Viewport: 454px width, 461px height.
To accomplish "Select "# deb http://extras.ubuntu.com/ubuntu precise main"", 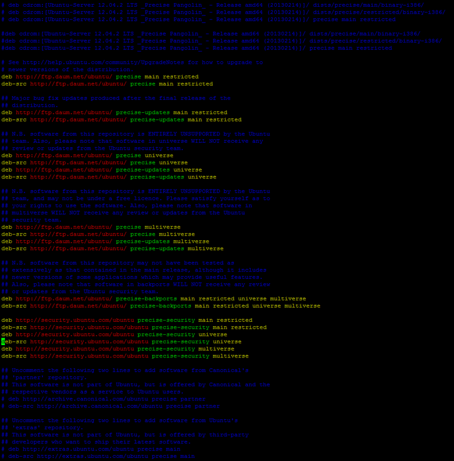I will click(x=91, y=449).
